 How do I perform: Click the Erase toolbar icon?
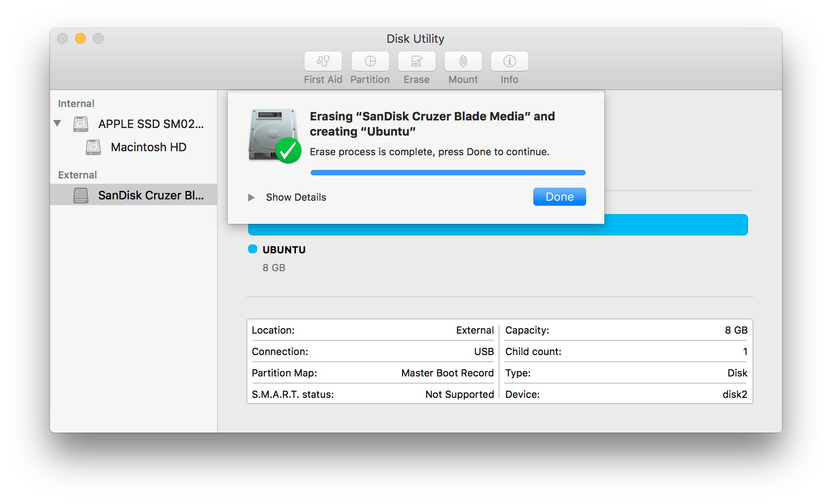tap(416, 61)
